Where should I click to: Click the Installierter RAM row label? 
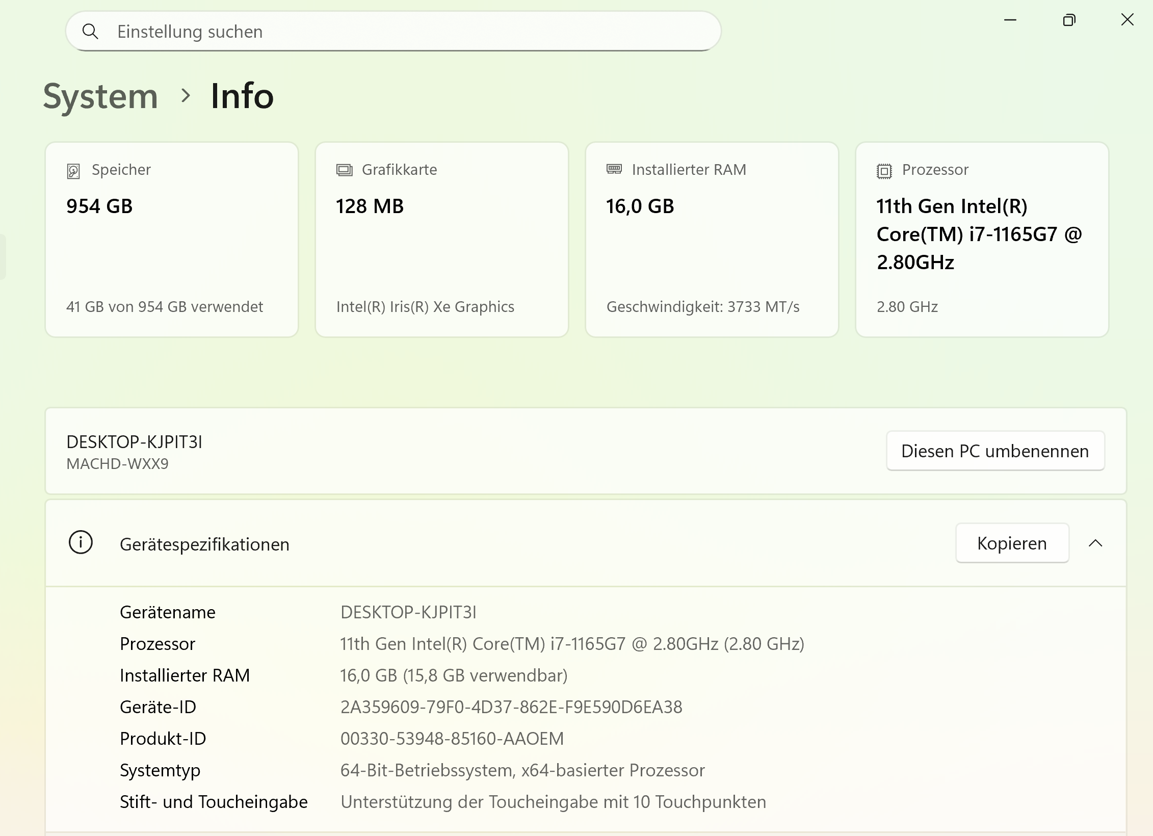pos(185,675)
